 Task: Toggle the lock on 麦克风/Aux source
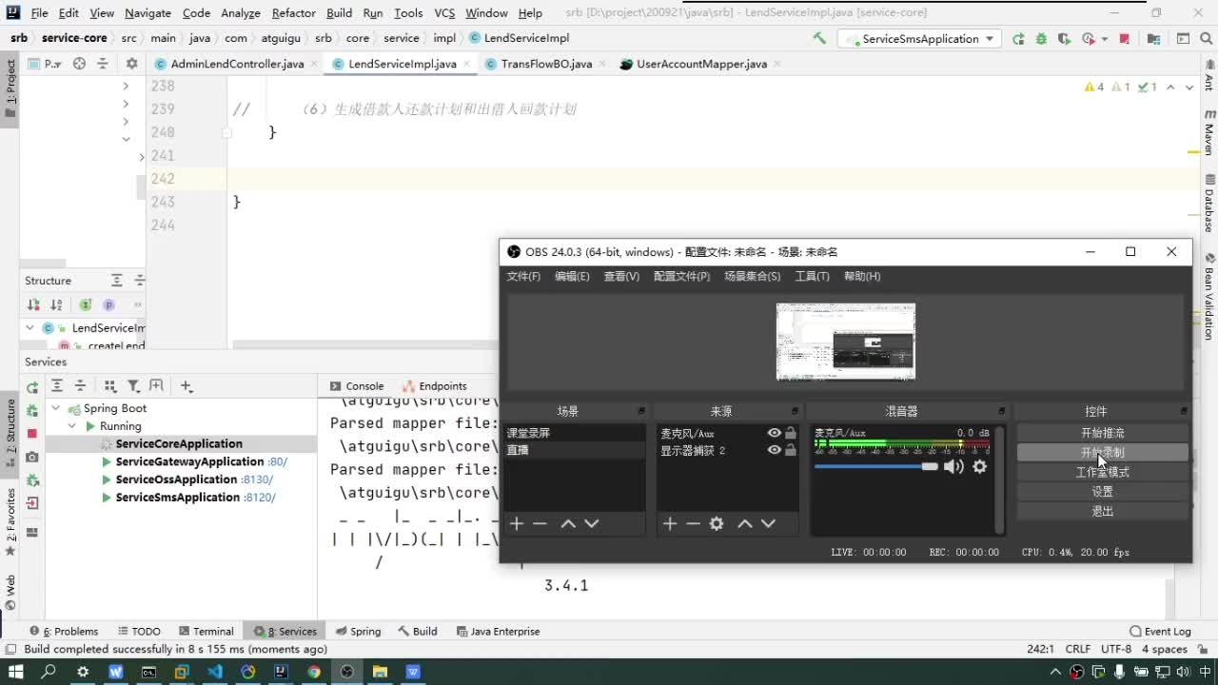pyautogui.click(x=791, y=433)
